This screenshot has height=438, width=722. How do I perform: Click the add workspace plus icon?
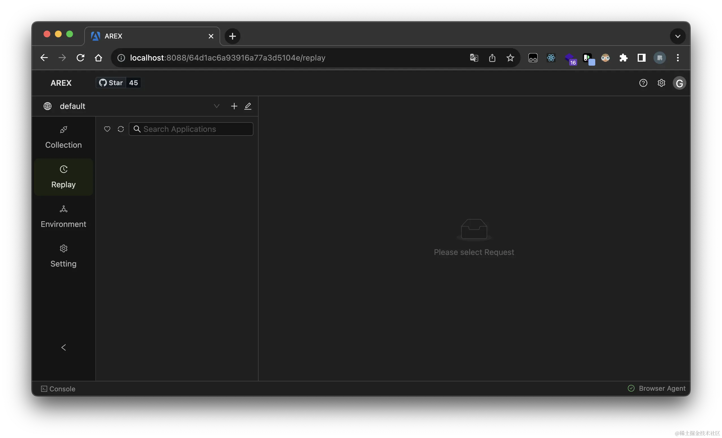pyautogui.click(x=234, y=106)
